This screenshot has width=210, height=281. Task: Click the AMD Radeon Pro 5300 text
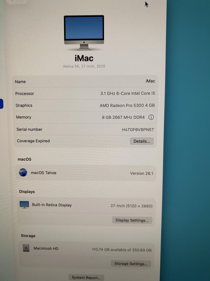click(127, 105)
